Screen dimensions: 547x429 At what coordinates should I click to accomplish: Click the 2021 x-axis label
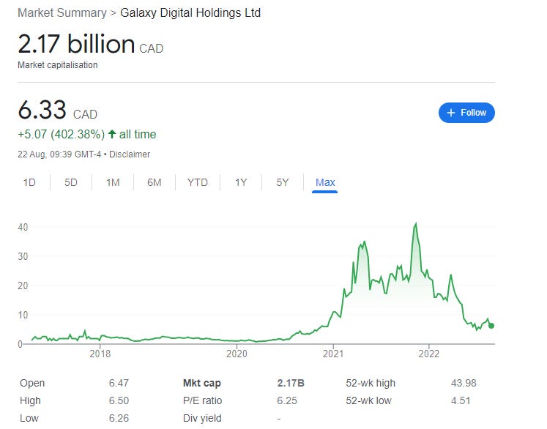coord(333,354)
